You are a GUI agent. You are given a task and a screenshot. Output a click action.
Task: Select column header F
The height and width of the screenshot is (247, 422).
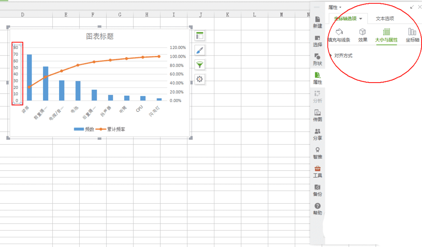[93, 14]
